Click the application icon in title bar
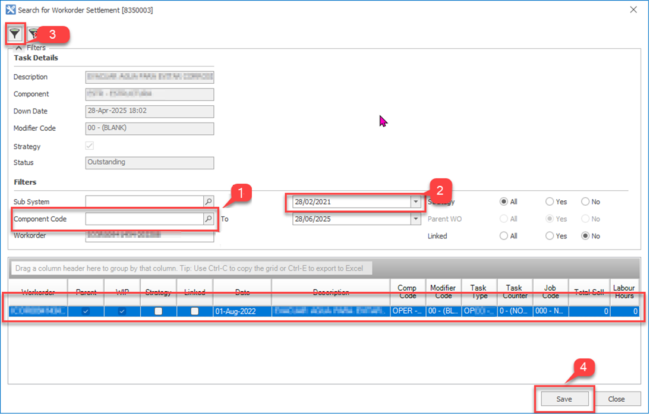The image size is (650, 416). (x=11, y=10)
